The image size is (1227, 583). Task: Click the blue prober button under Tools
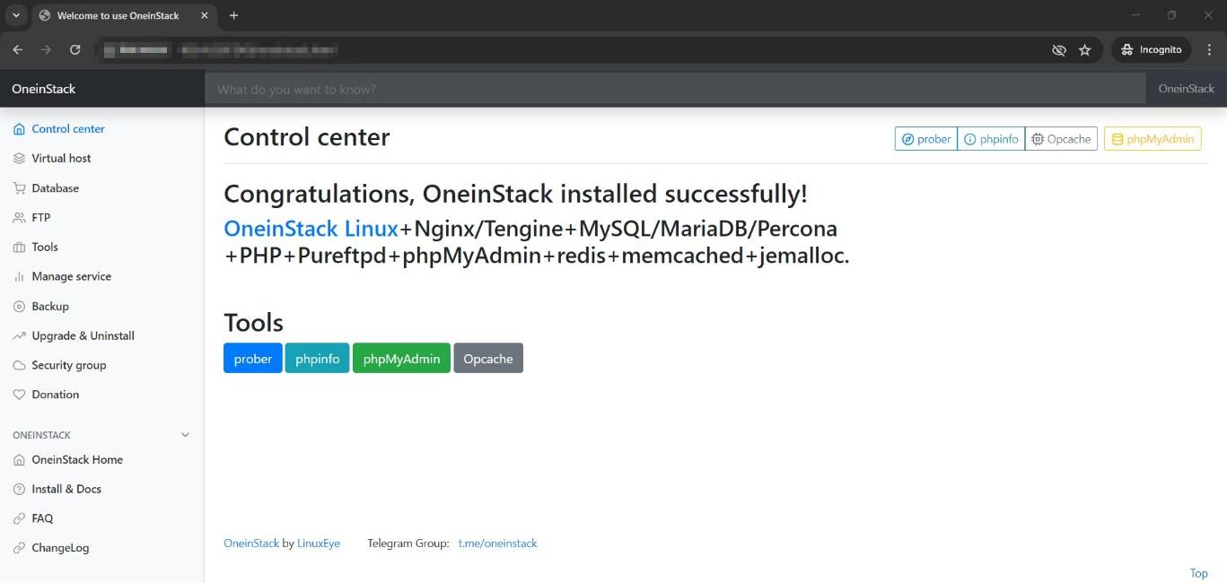[x=252, y=359]
